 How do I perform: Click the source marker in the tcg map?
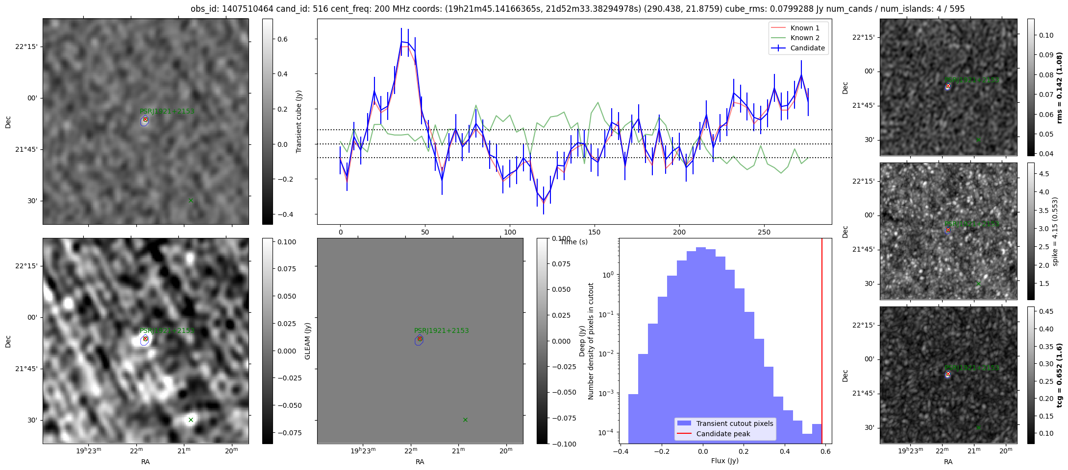pyautogui.click(x=948, y=374)
